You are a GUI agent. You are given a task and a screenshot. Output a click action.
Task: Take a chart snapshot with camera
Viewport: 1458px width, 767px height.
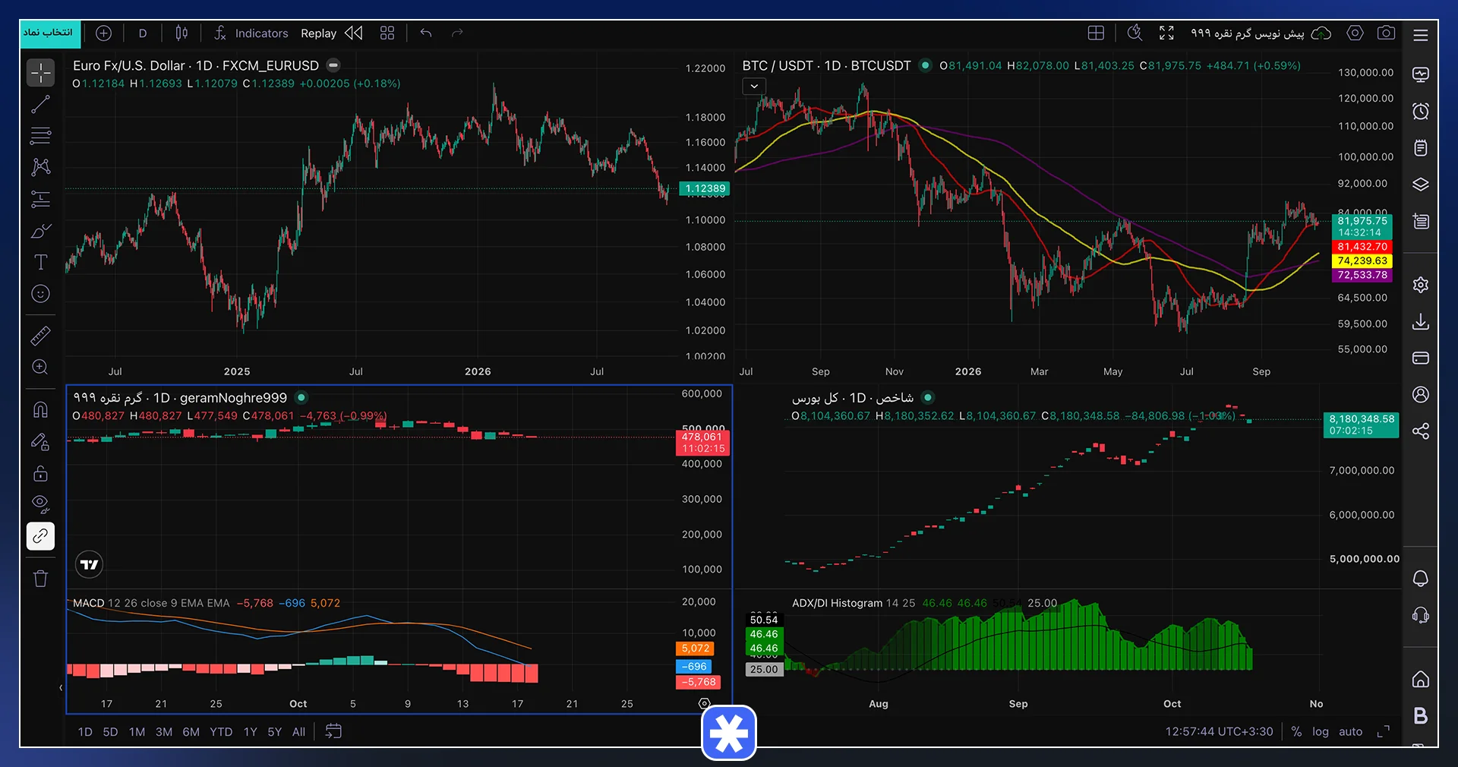point(1386,33)
